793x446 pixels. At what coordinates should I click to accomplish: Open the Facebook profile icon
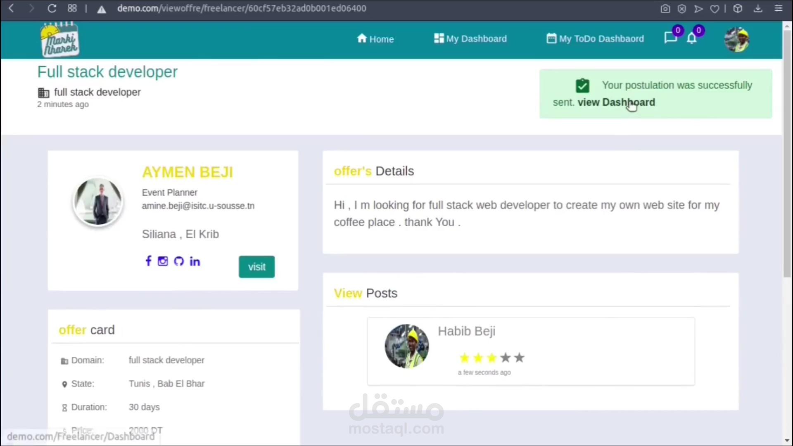pyautogui.click(x=148, y=261)
